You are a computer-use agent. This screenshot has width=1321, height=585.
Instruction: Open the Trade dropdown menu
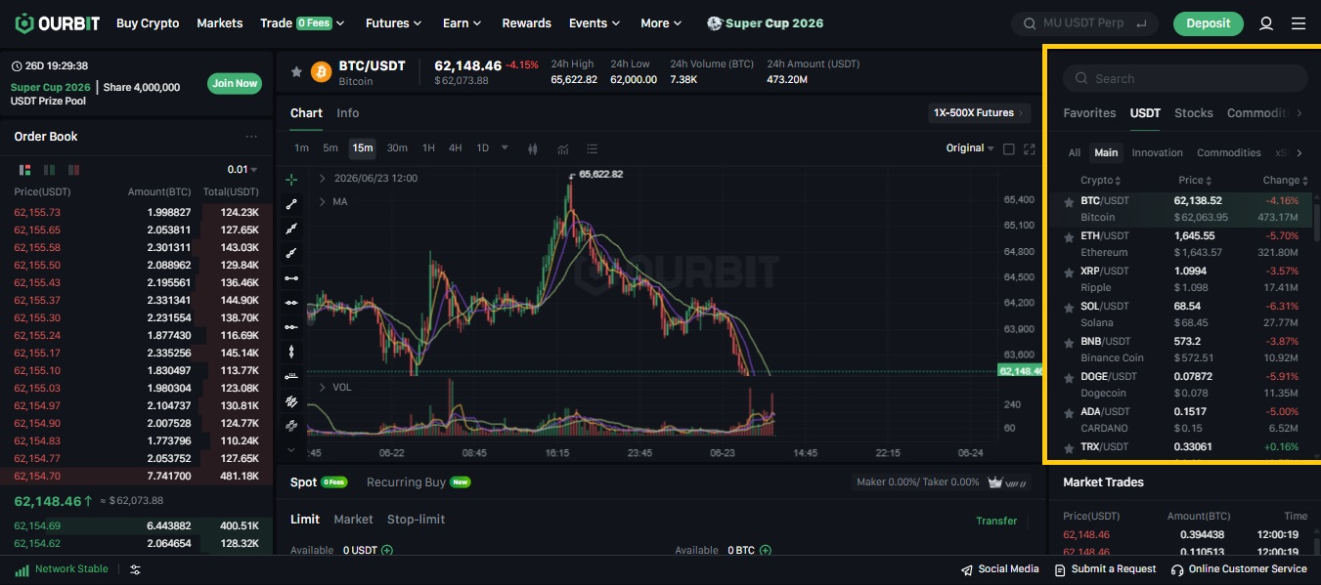(303, 23)
